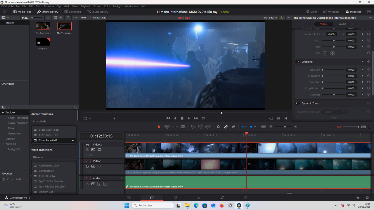Open the audio Mixer panel

311,12
